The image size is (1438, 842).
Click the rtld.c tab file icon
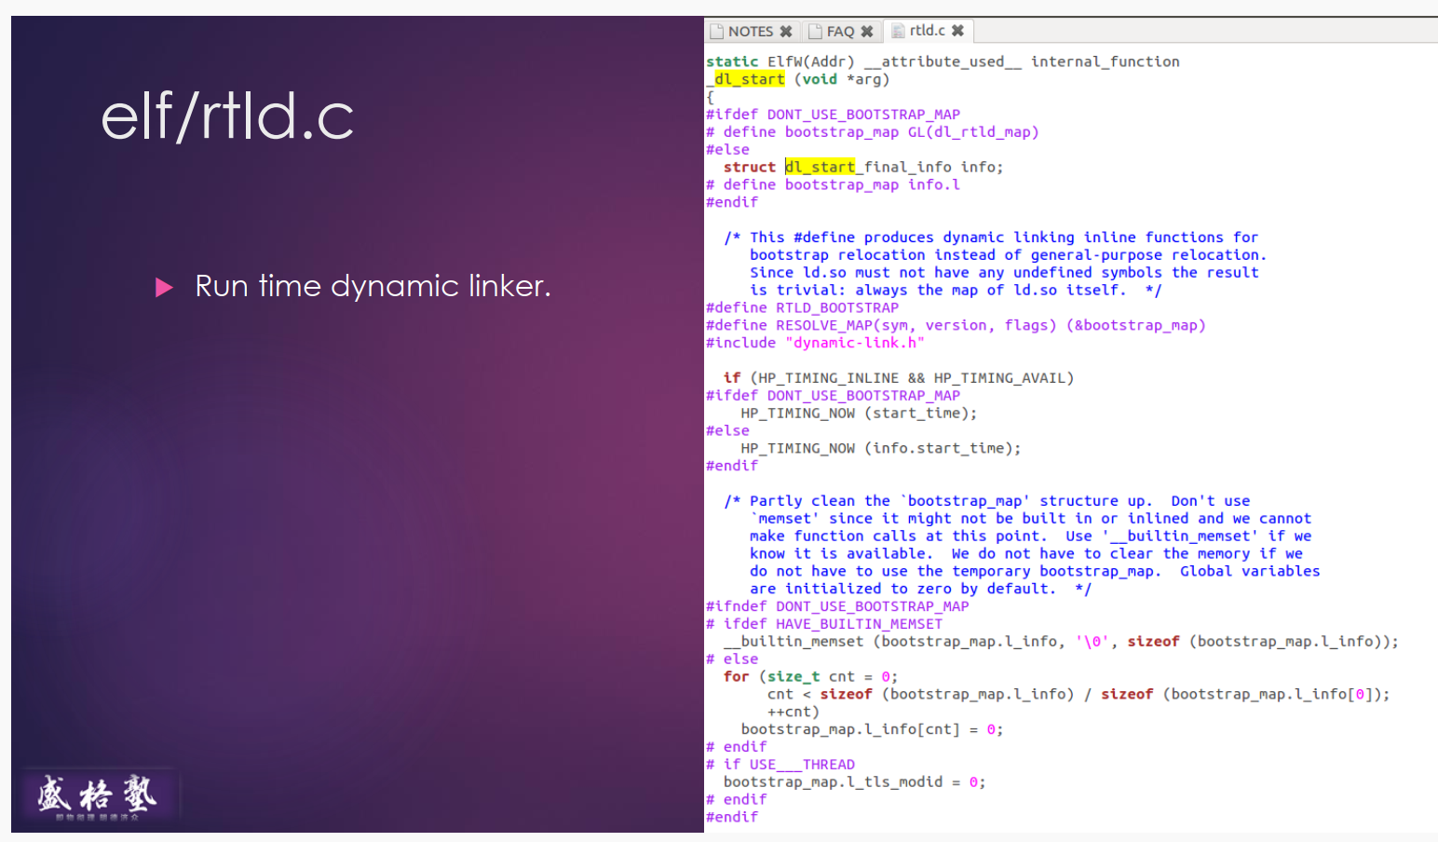point(898,31)
